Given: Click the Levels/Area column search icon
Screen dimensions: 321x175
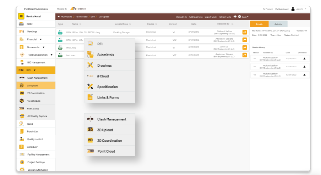Looking at the screenshot, I should click(x=130, y=24).
